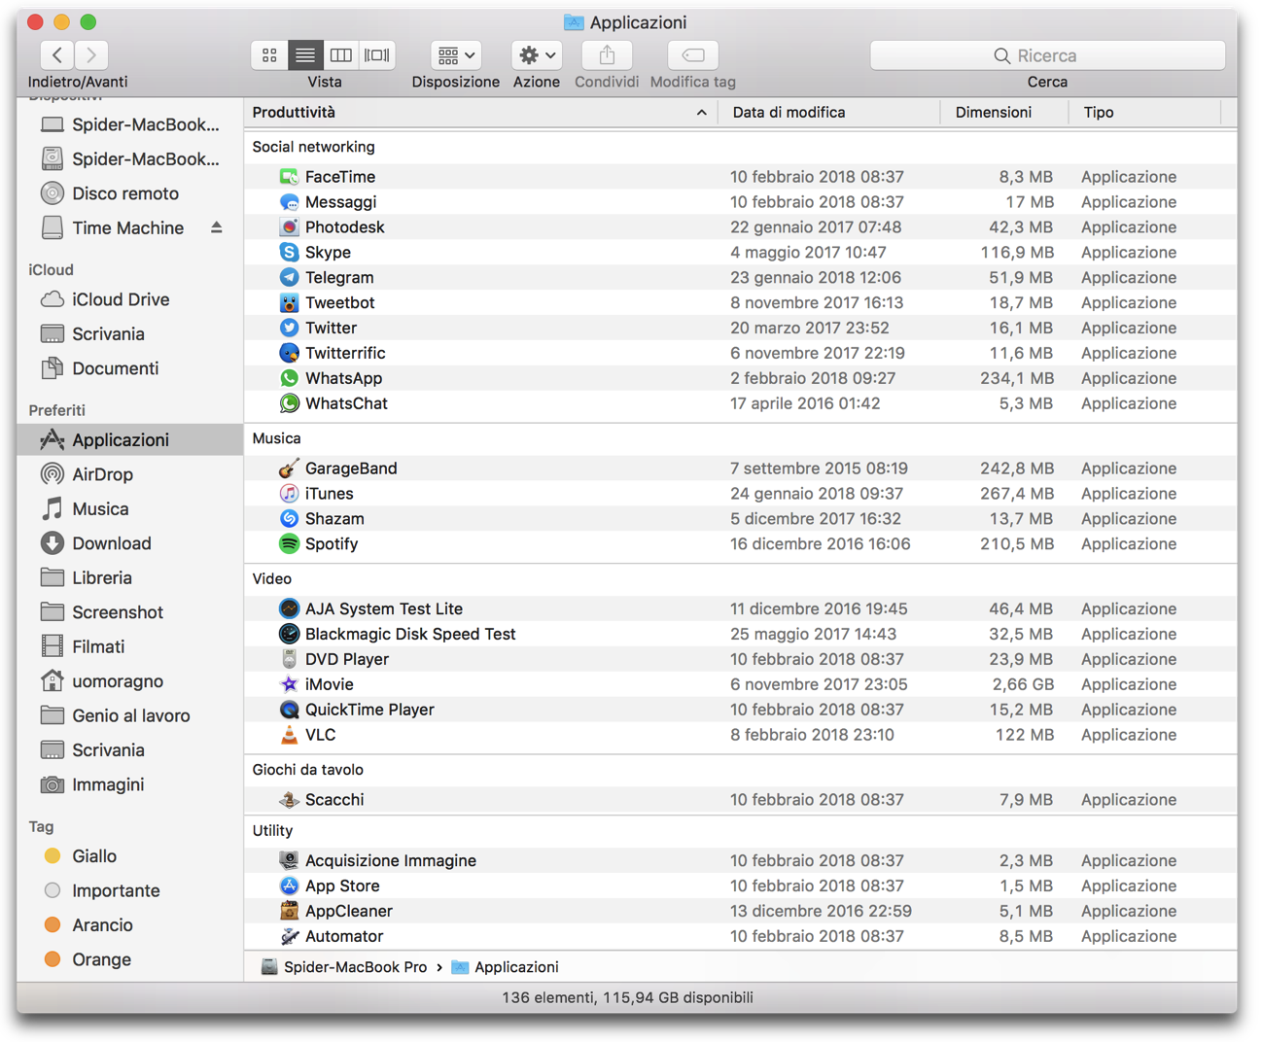Click the iMovie star icon
The width and height of the screenshot is (1262, 1042).
pos(289,684)
